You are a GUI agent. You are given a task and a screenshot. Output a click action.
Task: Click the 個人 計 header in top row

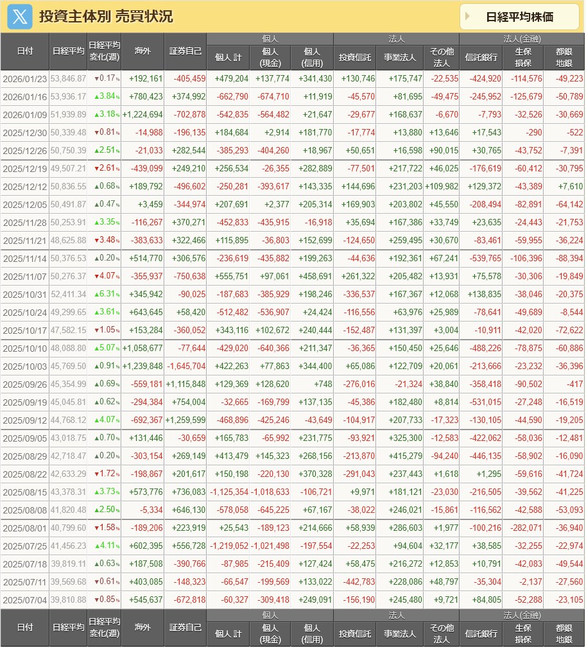coord(228,58)
